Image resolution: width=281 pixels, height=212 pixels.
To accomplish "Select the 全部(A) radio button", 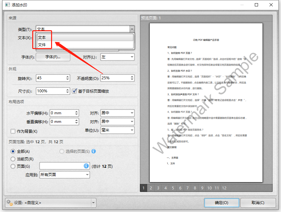I will click(13, 152).
